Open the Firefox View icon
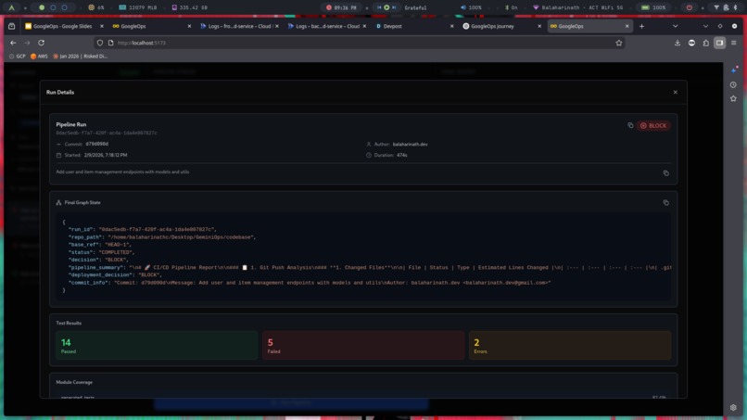The image size is (747, 420). [11, 26]
